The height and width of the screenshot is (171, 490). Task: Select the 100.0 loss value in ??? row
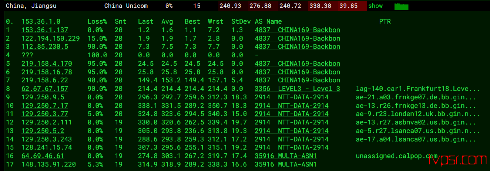(97, 55)
